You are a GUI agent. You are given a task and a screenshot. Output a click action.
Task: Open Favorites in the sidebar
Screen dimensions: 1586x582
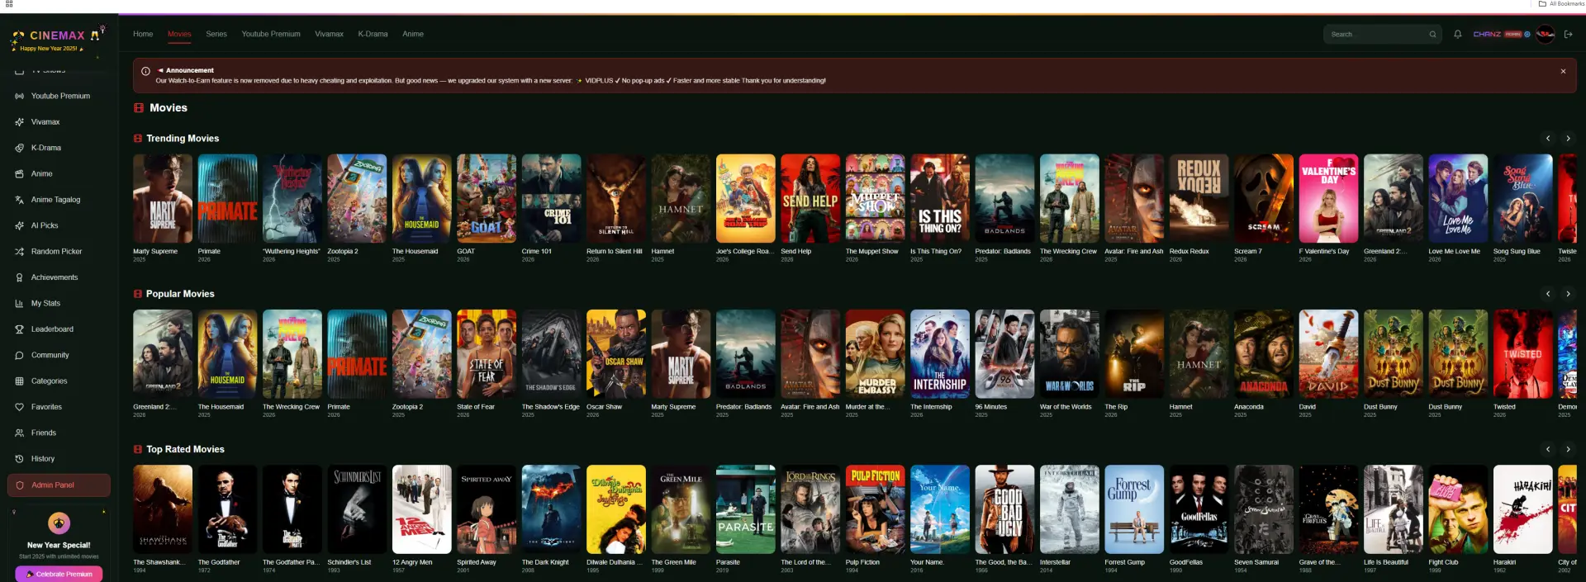59,407
